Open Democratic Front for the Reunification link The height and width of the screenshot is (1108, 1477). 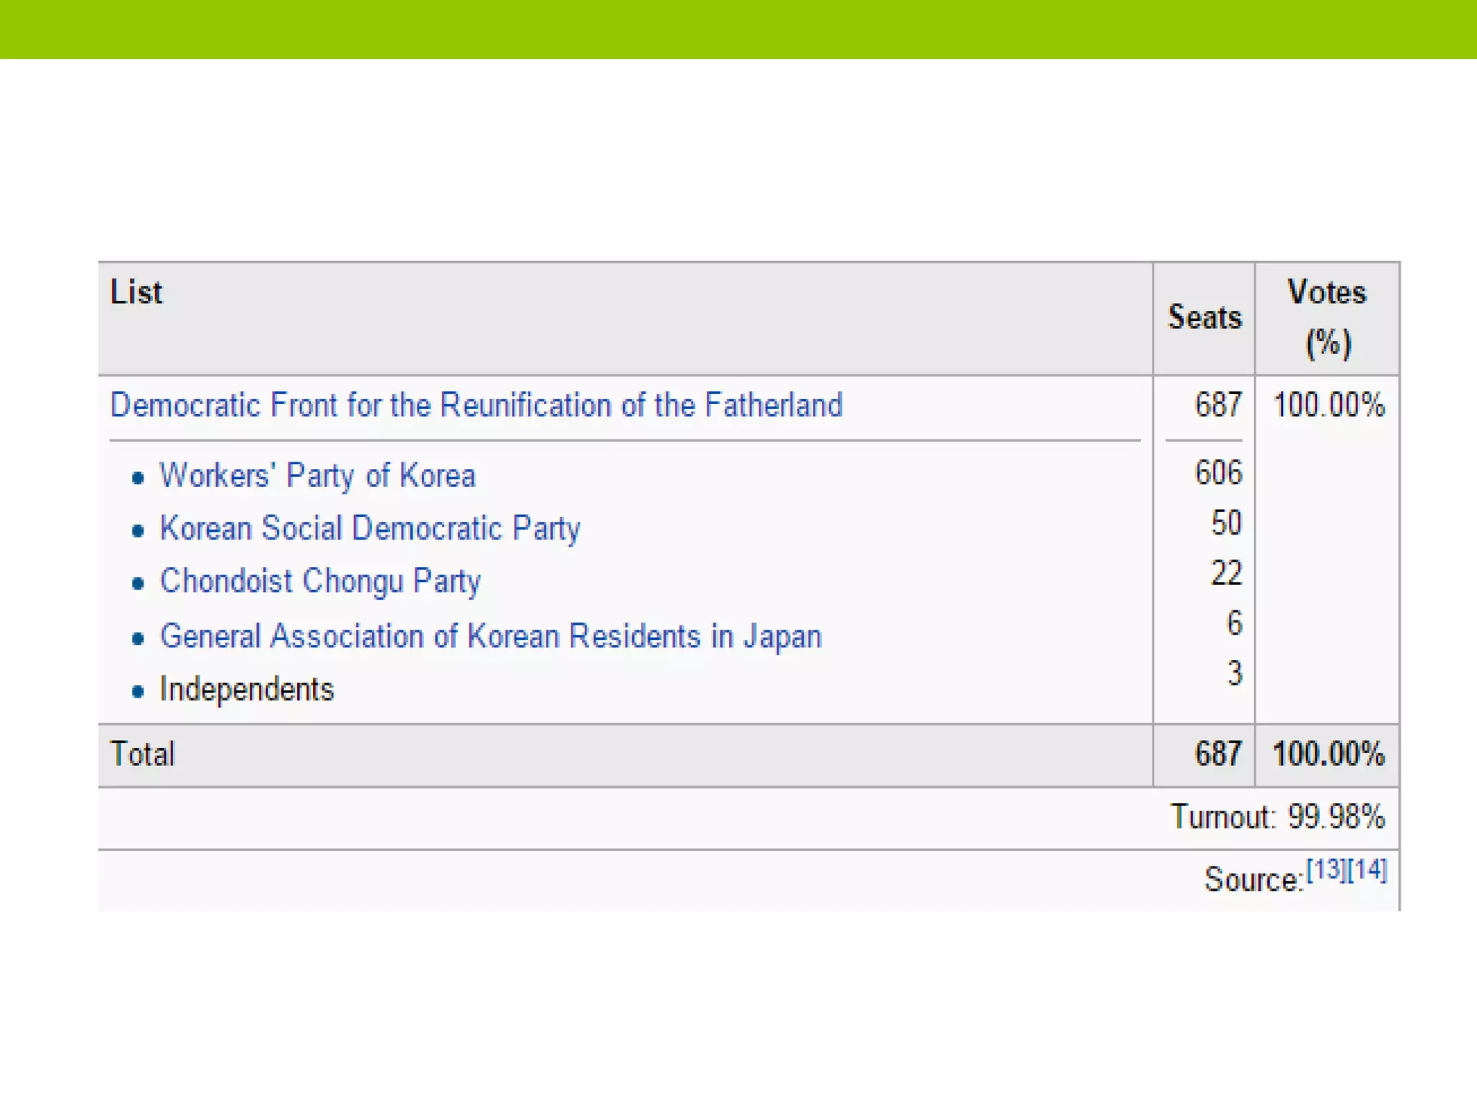pos(476,405)
